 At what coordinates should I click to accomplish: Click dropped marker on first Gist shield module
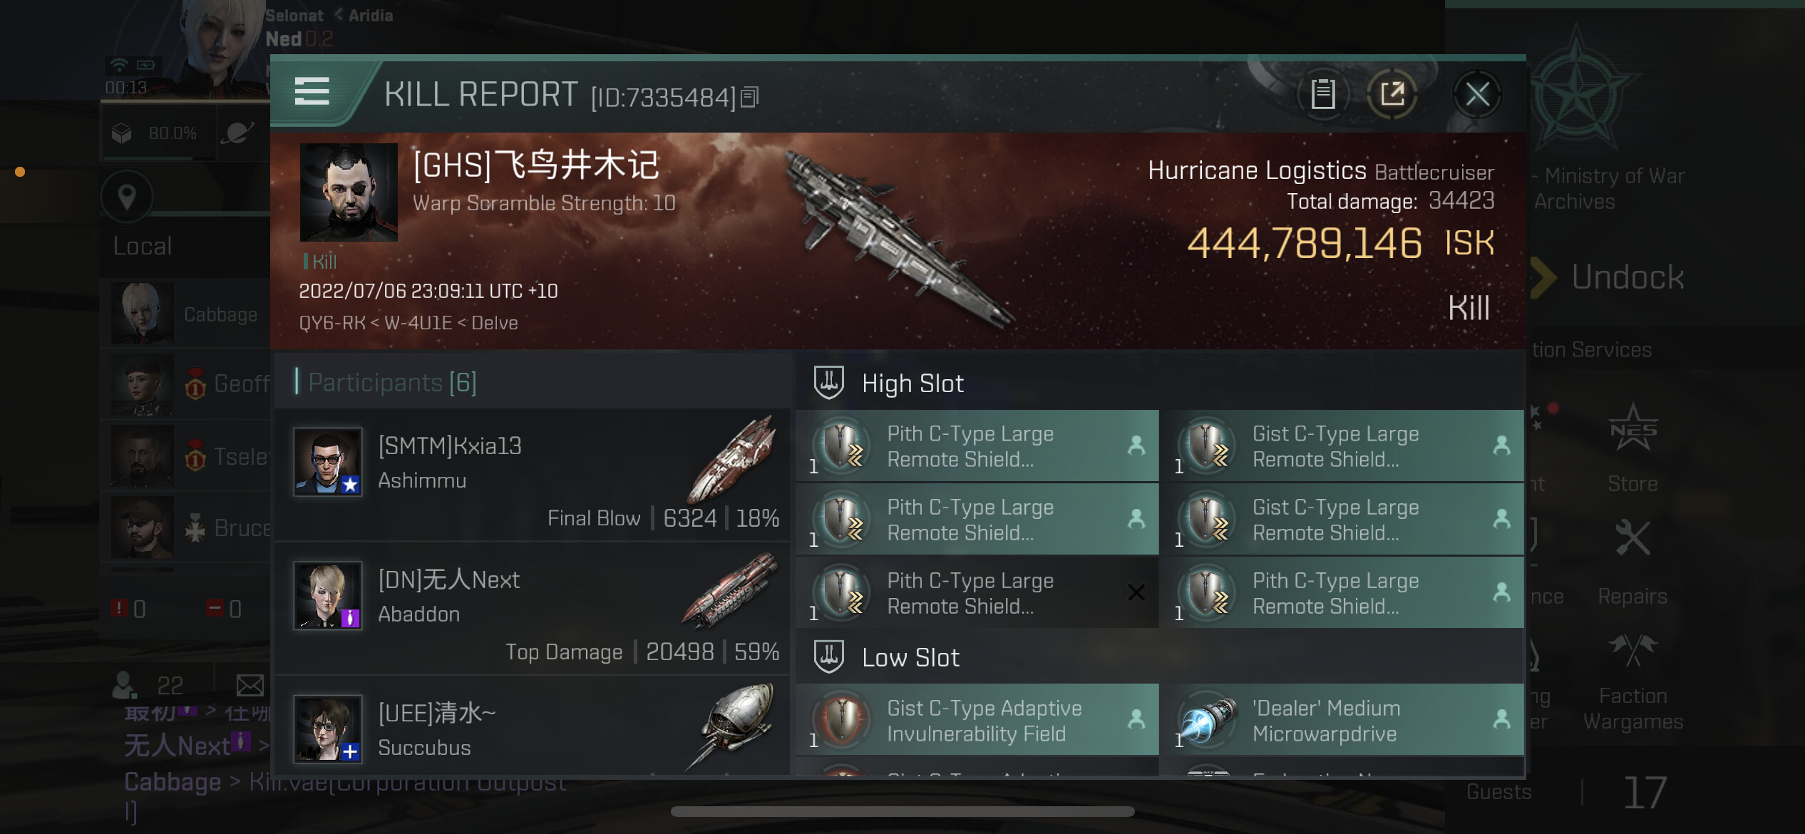(1501, 446)
